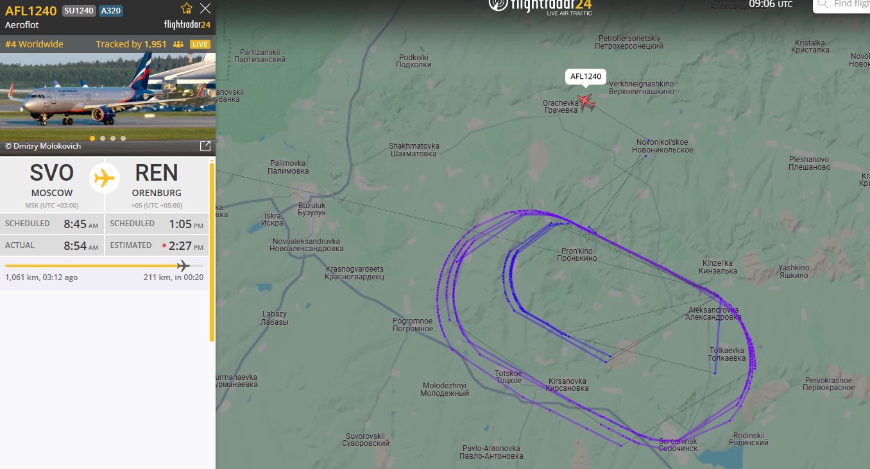This screenshot has width=870, height=469.
Task: Click the A320 aircraft type badge
Action: (x=111, y=11)
